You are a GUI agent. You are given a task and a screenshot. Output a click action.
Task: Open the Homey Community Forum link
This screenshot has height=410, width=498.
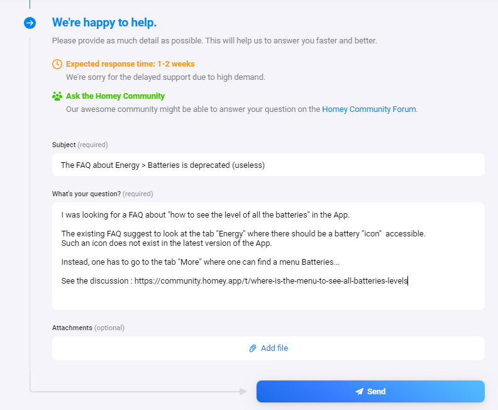[x=369, y=109]
